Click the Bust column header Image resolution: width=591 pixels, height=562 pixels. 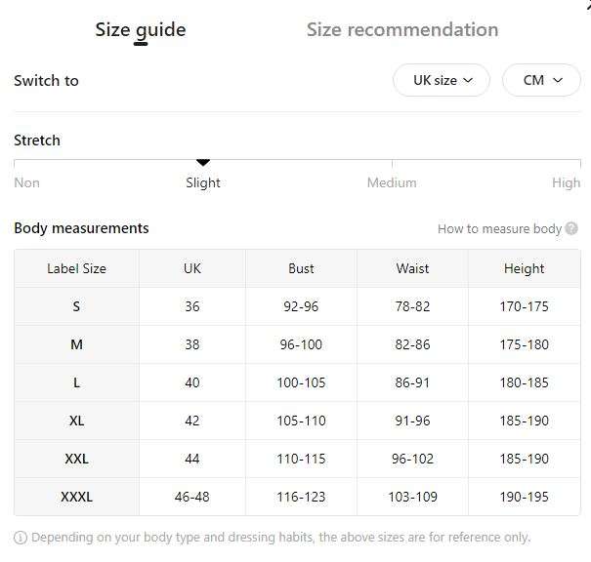pos(301,268)
